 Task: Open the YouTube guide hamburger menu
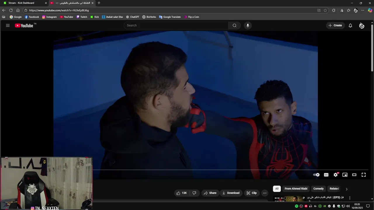(x=8, y=25)
